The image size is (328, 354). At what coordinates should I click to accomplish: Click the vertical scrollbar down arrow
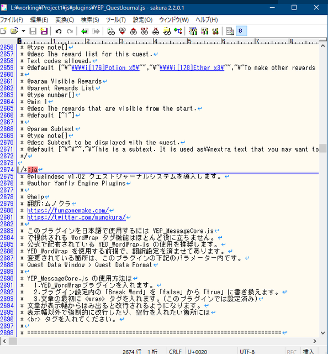[x=323, y=333]
